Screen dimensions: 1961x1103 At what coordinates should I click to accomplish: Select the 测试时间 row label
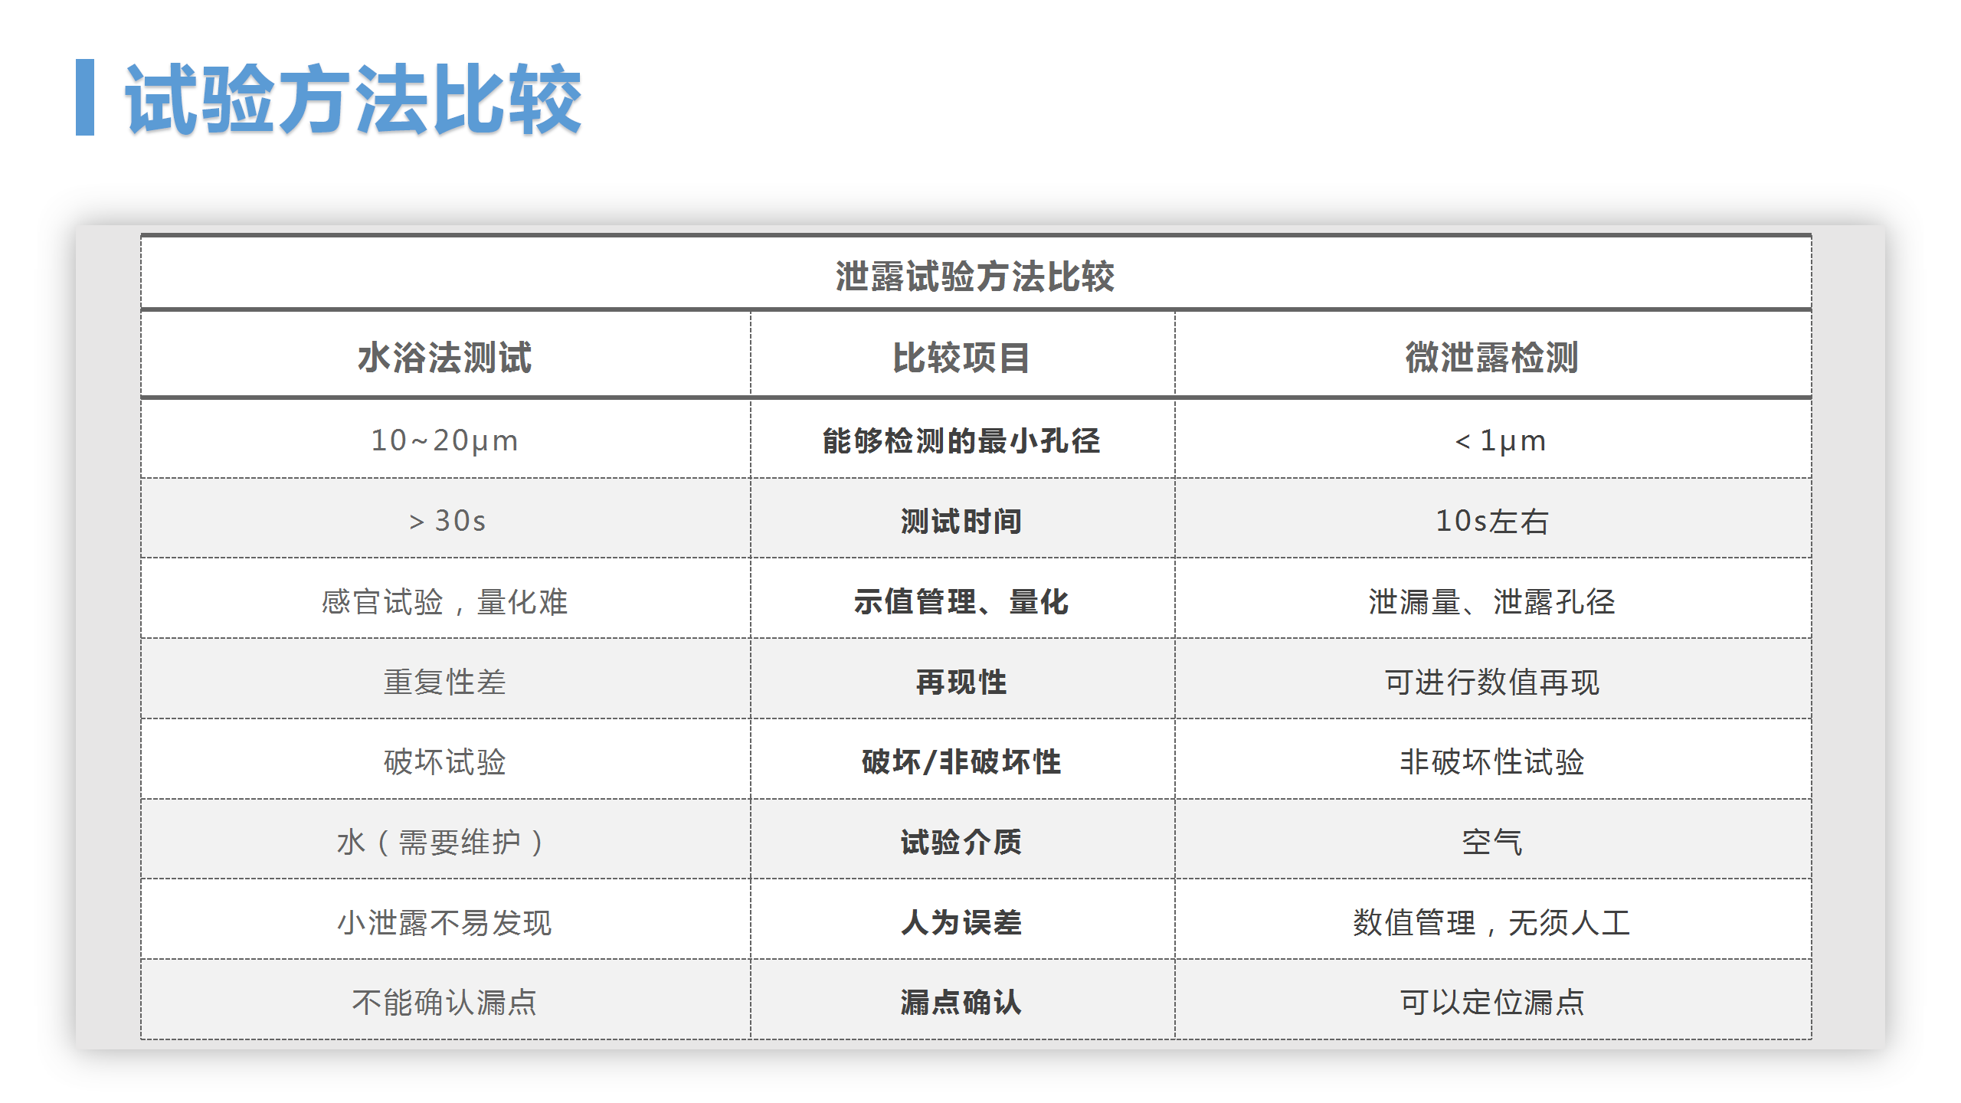click(960, 522)
